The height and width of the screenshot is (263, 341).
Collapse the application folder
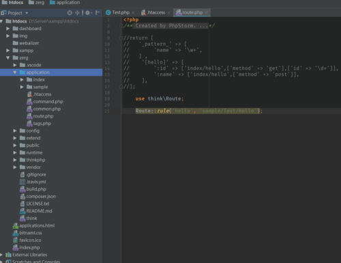click(15, 72)
